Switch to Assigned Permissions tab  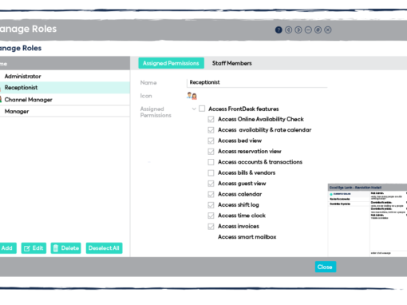[171, 63]
